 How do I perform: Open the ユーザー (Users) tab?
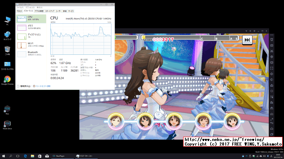point(58,11)
